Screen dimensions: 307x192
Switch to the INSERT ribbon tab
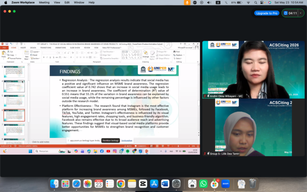(x=23, y=48)
